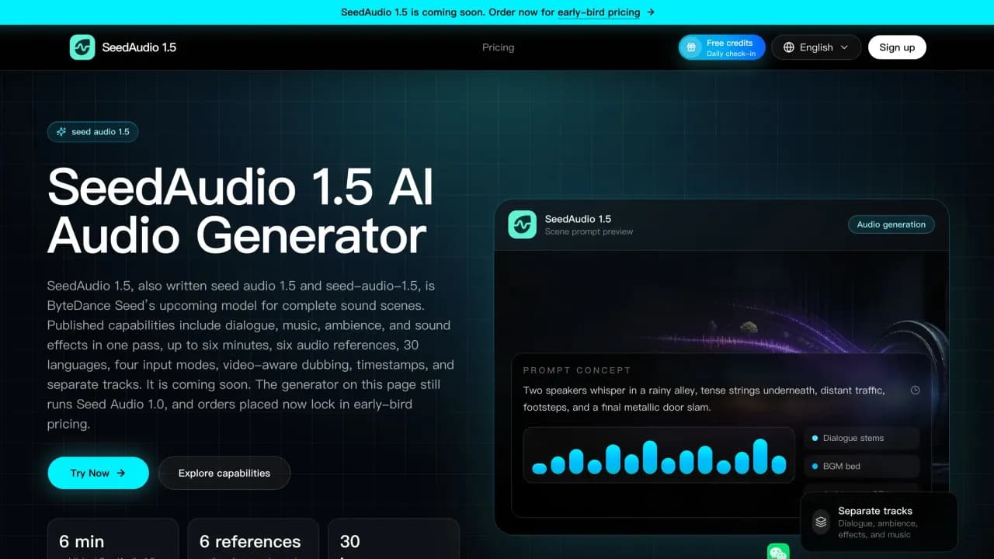Image resolution: width=994 pixels, height=559 pixels.
Task: Click the gift icon beside Free credits
Action: point(690,47)
